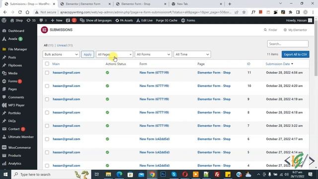The height and width of the screenshot is (179, 318).
Task: Select the checkbox for submission ID 9
Action: 47,99
